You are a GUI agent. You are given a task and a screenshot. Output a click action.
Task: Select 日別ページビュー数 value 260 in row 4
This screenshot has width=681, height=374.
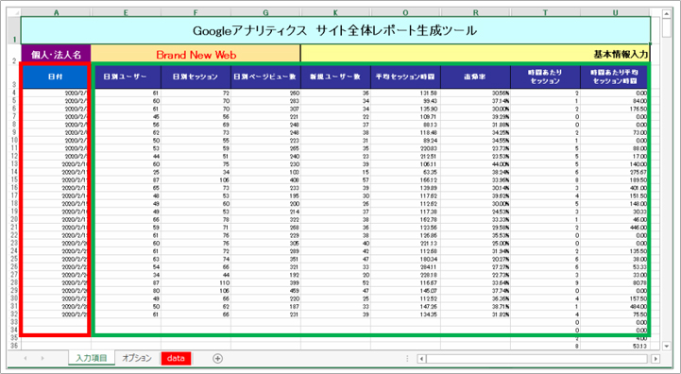point(265,93)
